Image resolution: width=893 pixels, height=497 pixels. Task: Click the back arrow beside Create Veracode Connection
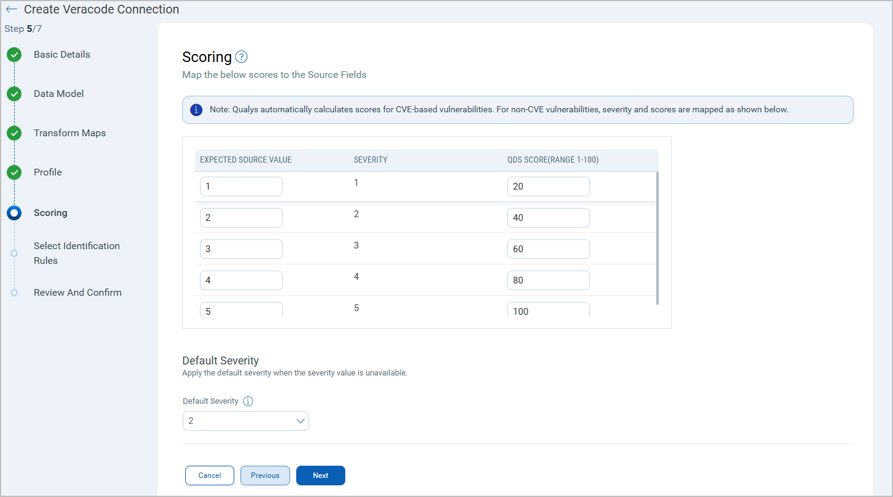pos(11,10)
